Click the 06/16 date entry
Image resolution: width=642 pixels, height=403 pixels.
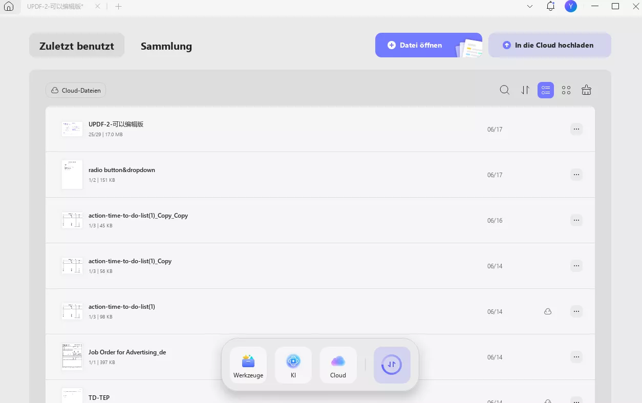point(495,221)
